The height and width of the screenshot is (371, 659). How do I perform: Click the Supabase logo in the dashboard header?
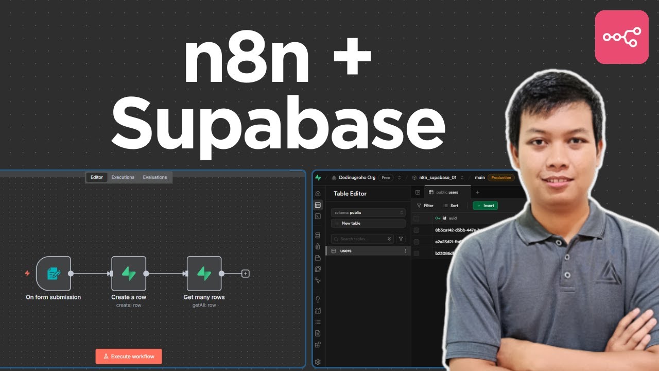318,177
